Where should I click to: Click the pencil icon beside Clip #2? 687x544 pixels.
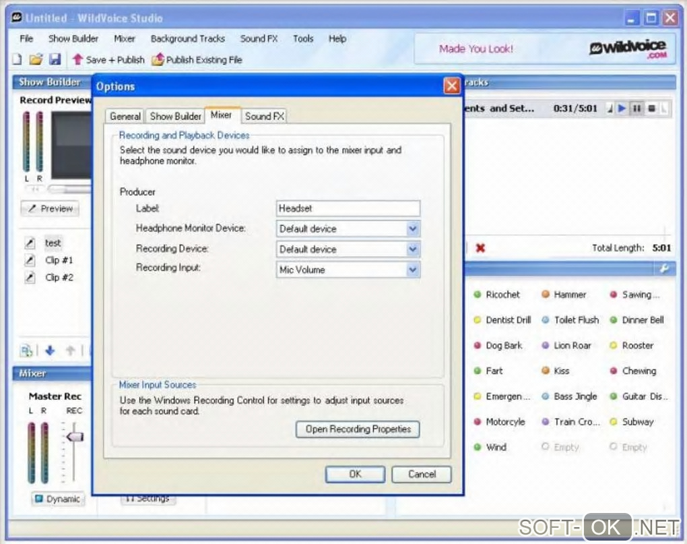[30, 278]
